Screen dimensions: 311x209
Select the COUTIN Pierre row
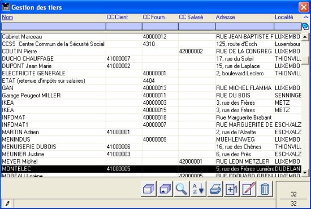pos(152,51)
